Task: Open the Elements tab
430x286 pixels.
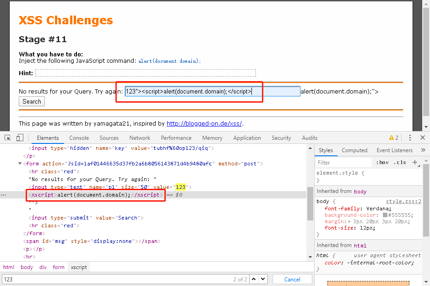Action: [x=48, y=138]
